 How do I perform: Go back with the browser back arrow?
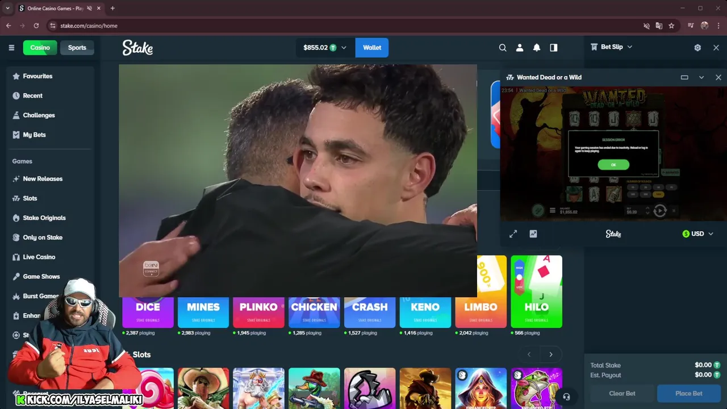(9, 26)
